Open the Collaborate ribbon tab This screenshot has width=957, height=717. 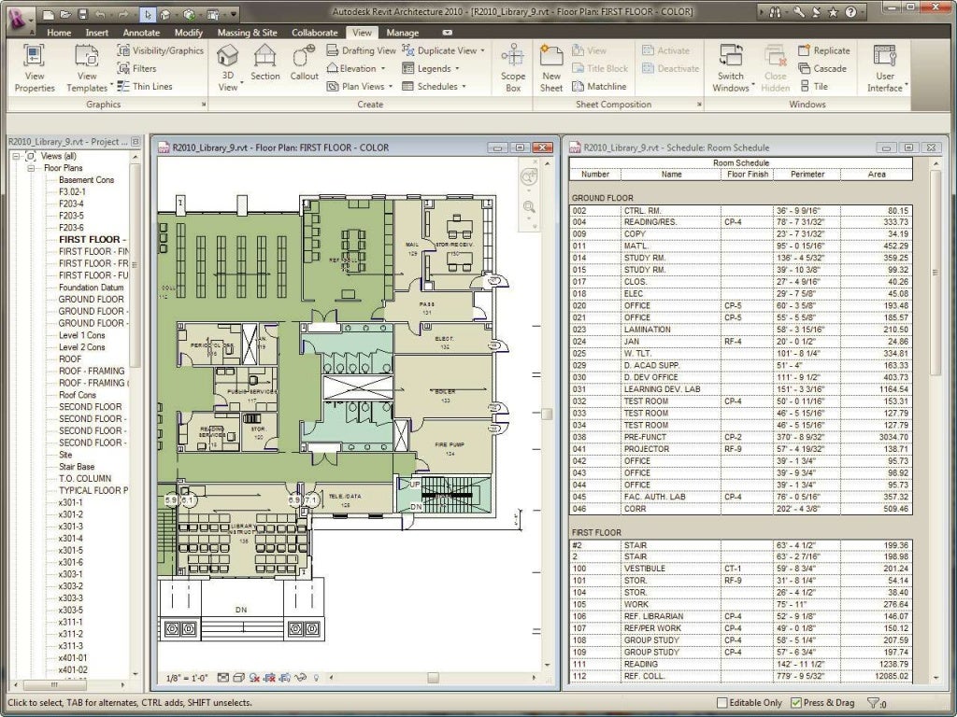coord(314,33)
